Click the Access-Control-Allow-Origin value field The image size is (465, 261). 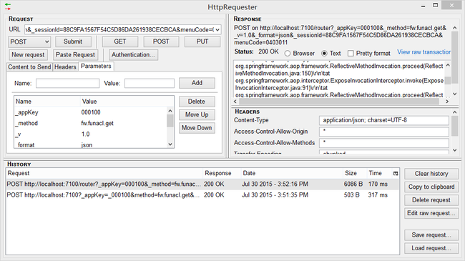click(383, 132)
